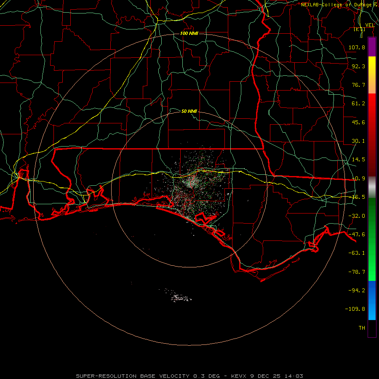
Task: Click the Super-Resolution Base Velocity caption
Action: pyautogui.click(x=189, y=376)
